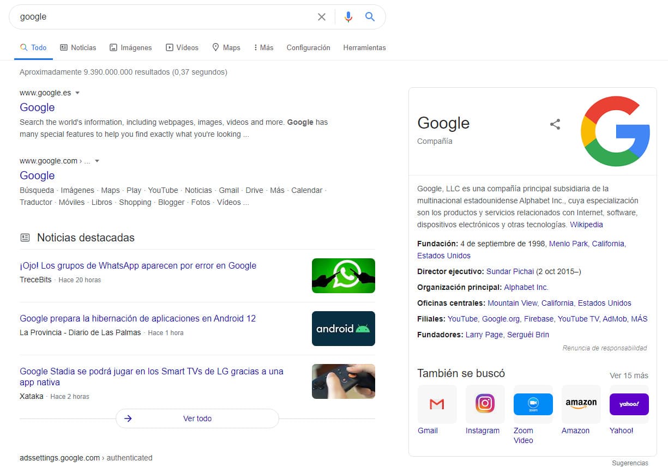
Task: Expand the dropdown arrow next to www.google.es
Action: [x=77, y=93]
